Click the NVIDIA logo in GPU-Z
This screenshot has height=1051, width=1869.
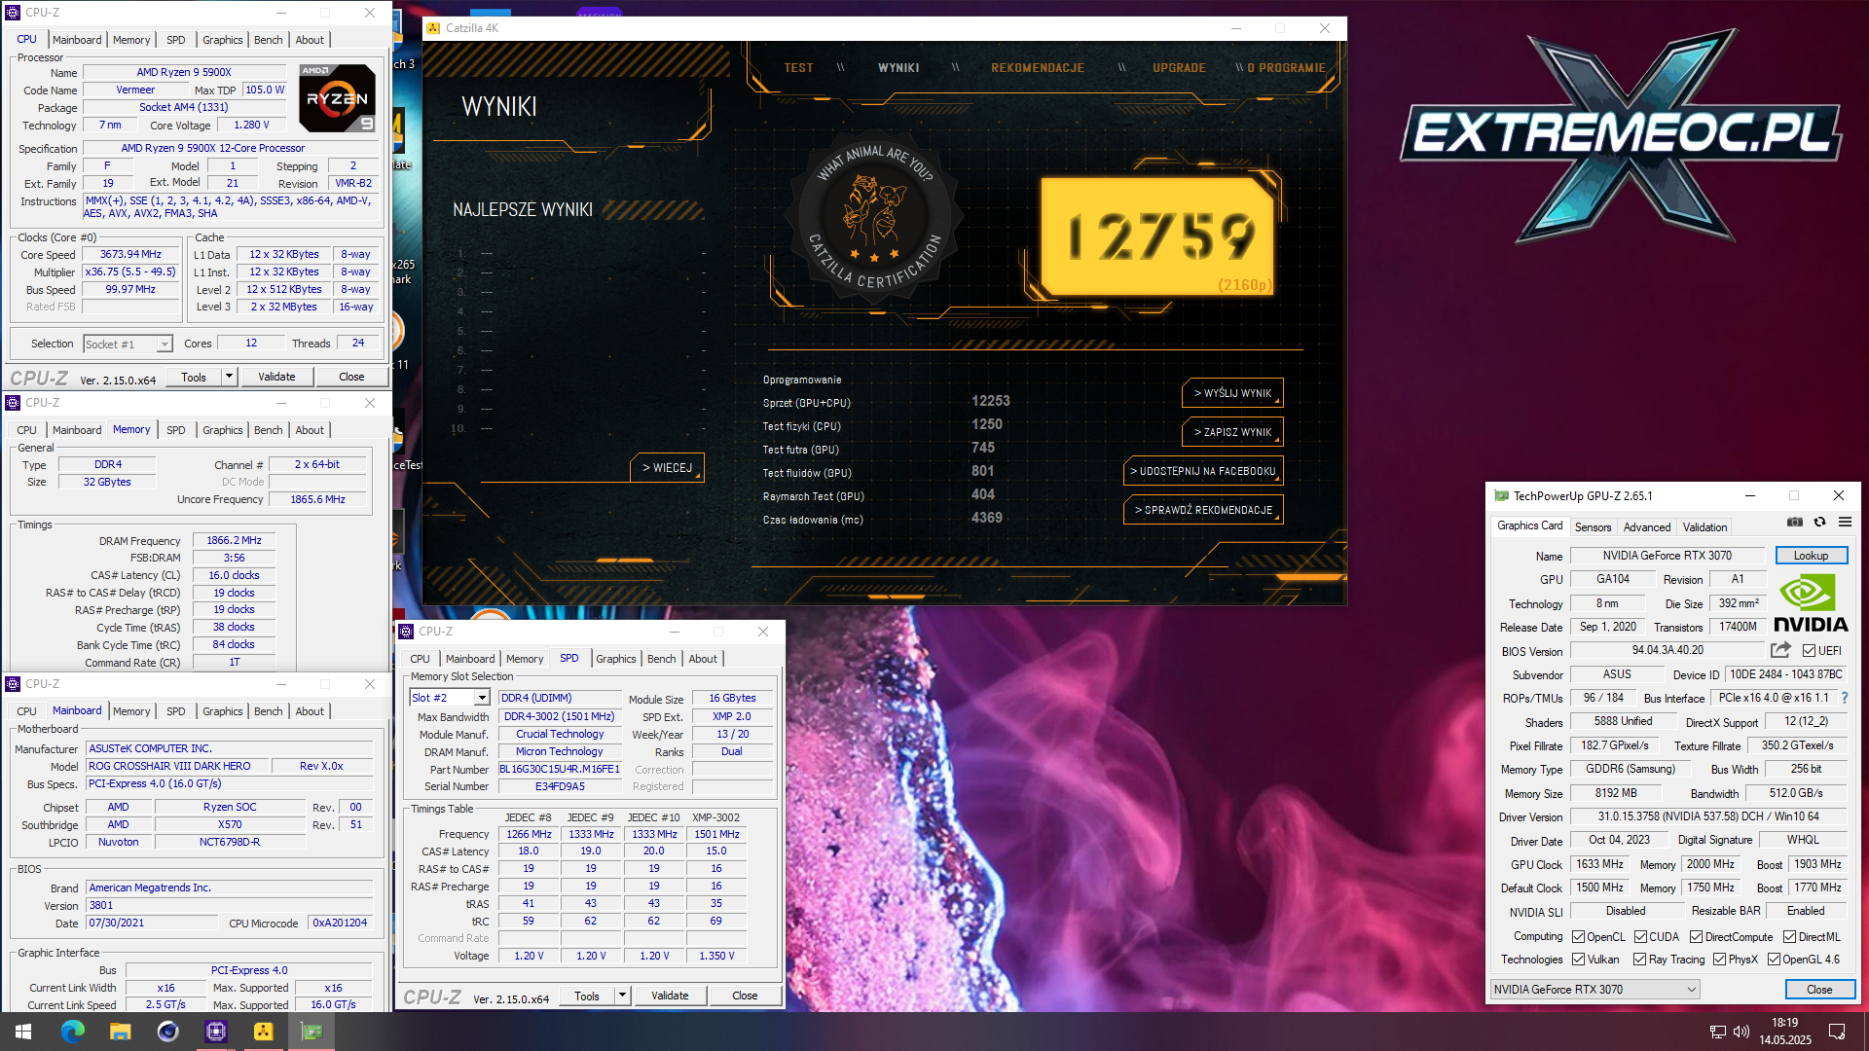tap(1810, 603)
